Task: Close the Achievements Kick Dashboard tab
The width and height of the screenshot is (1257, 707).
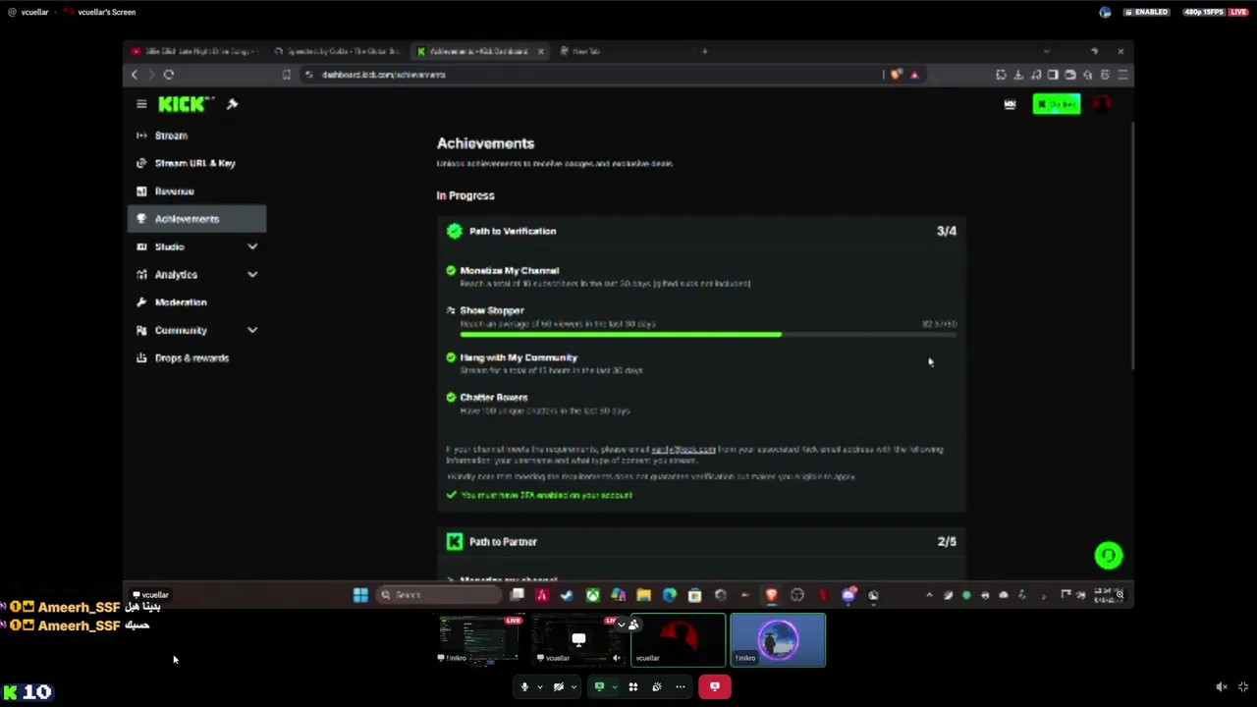Action: 540,51
